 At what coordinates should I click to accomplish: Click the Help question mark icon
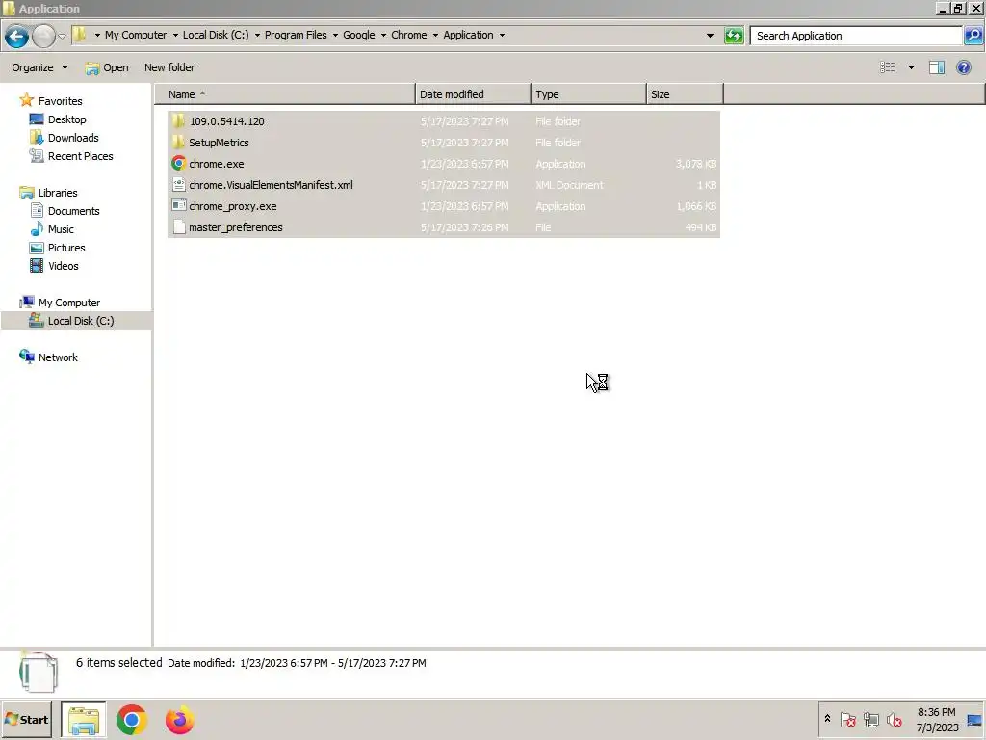pos(963,67)
